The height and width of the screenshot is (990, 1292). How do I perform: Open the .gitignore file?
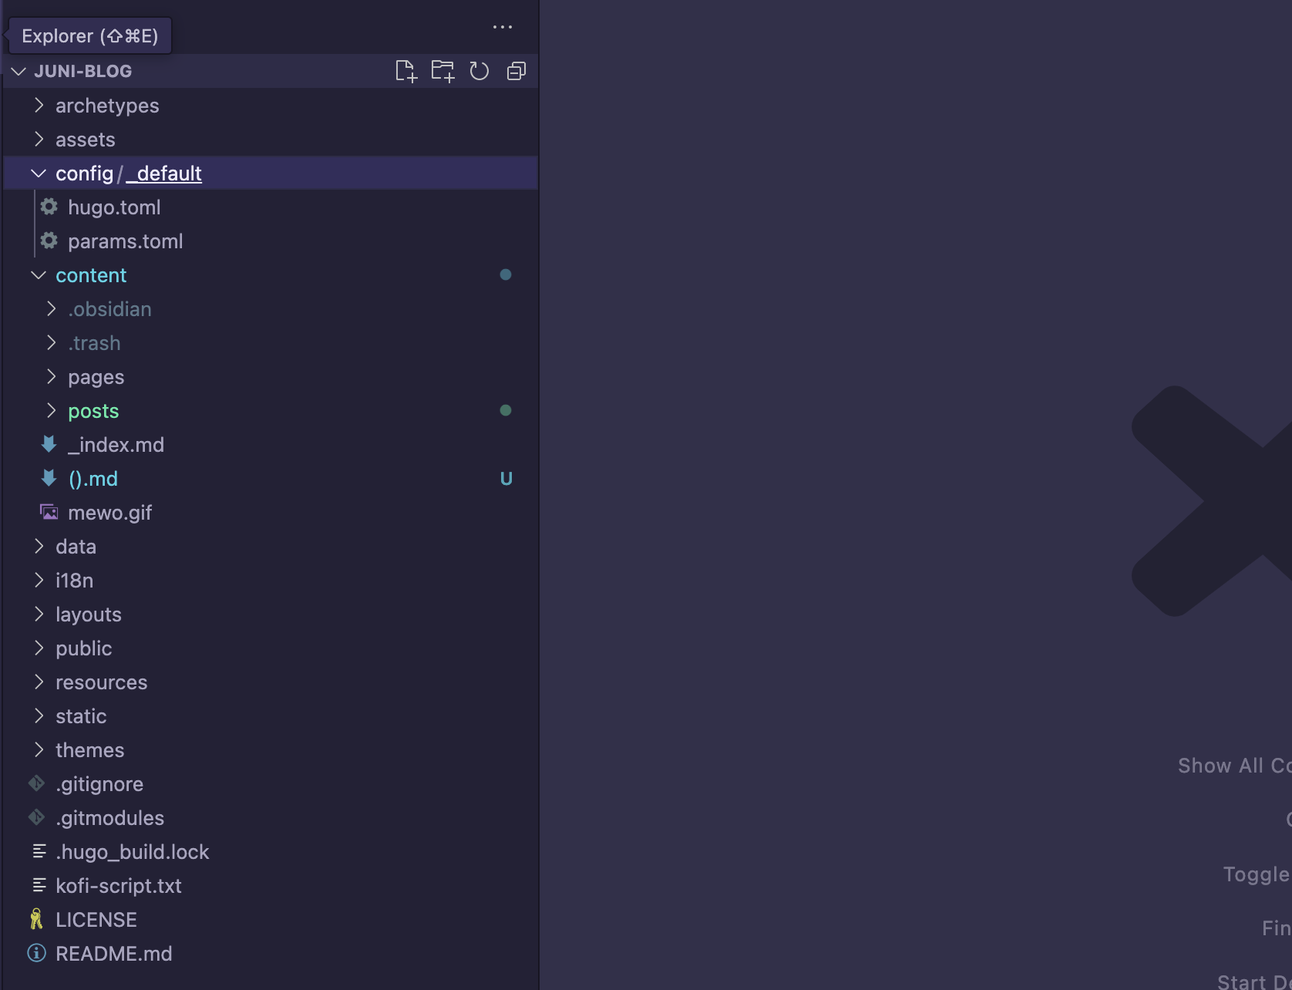[x=99, y=784]
